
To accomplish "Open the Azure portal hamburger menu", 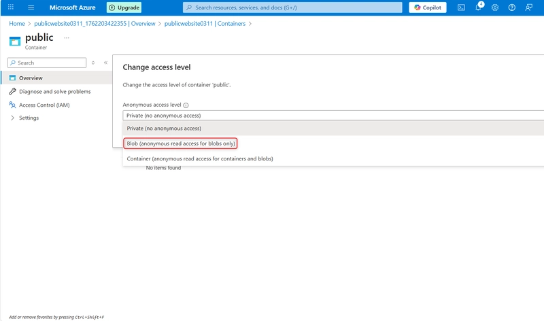I will (31, 7).
